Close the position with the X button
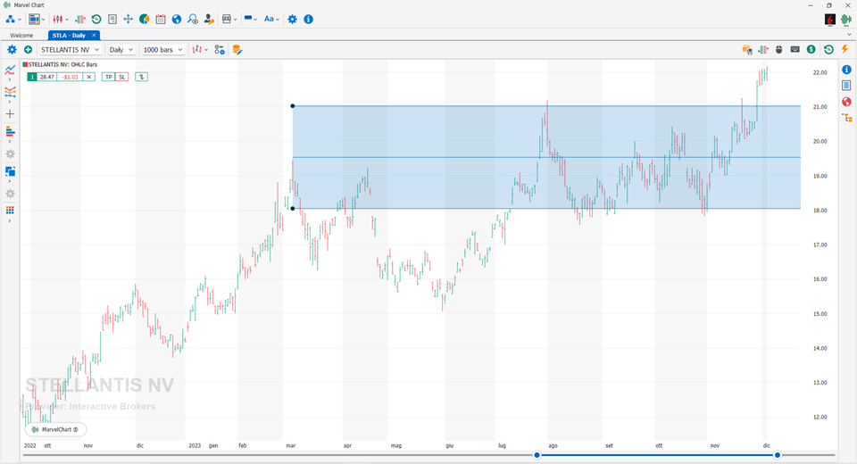 coord(89,77)
